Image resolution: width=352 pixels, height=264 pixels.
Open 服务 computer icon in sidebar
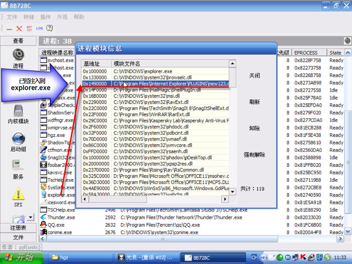click(18, 165)
